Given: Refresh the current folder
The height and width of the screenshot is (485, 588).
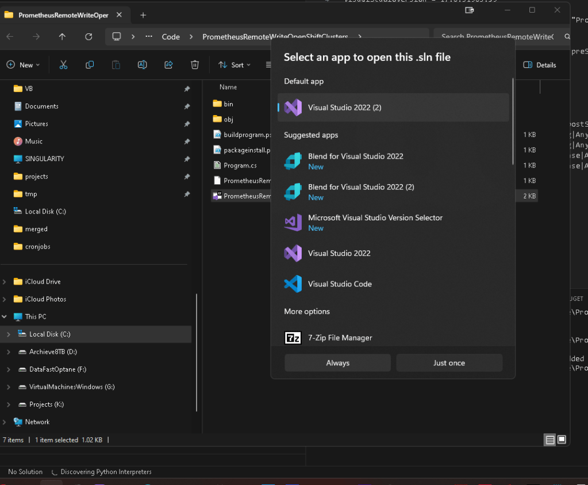Looking at the screenshot, I should pyautogui.click(x=89, y=37).
